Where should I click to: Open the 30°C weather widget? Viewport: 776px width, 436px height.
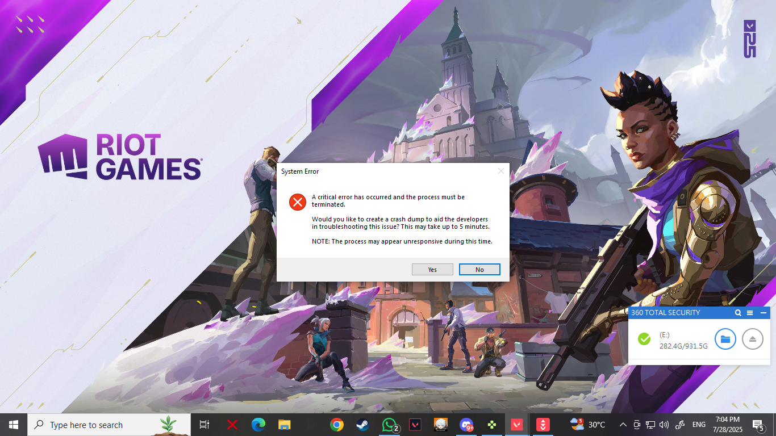(x=587, y=425)
